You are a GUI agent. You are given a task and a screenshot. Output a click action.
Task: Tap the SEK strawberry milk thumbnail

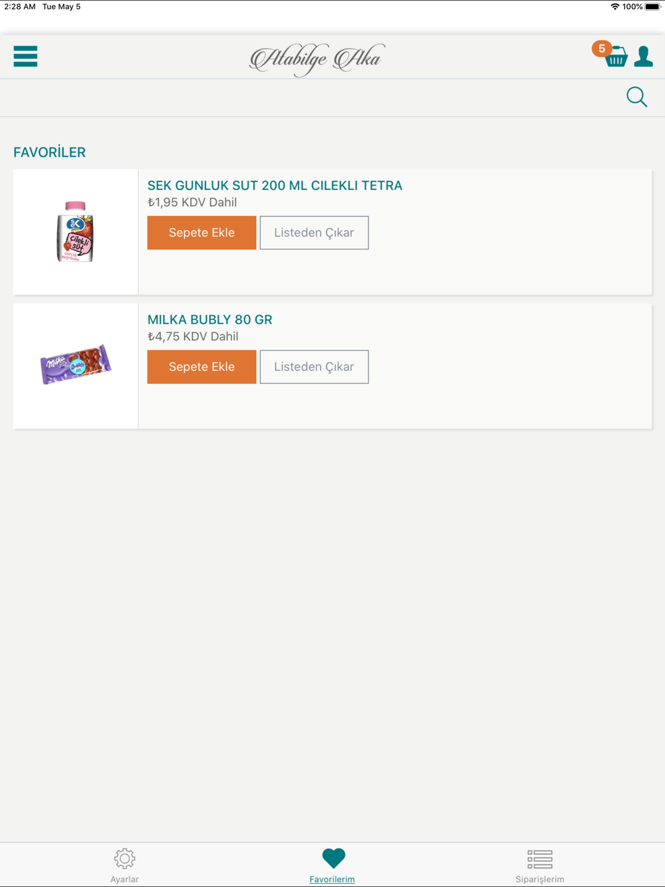click(x=75, y=231)
